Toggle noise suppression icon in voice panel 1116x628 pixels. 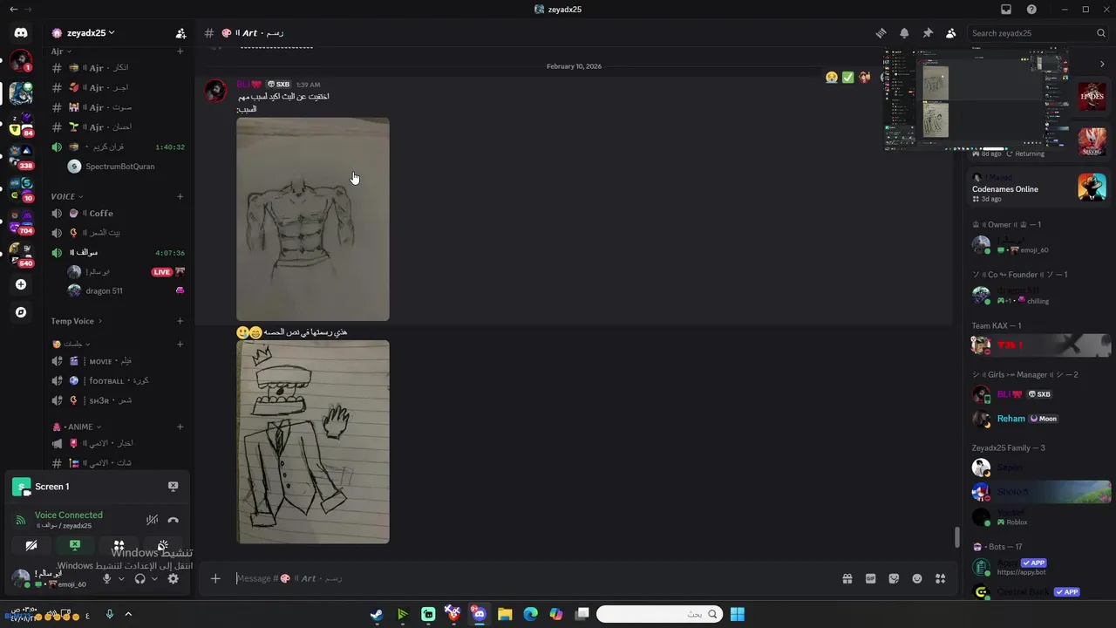(152, 520)
